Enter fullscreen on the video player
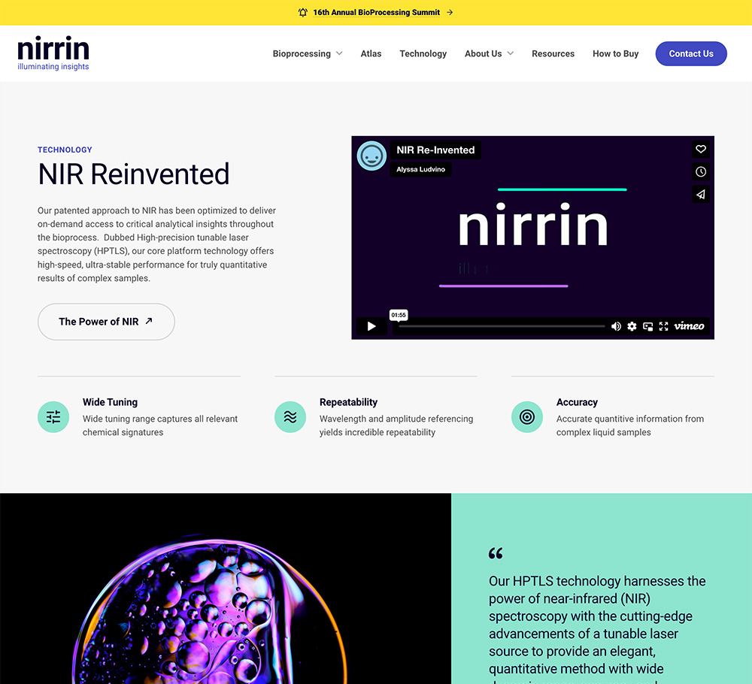Viewport: 752px width, 684px height. 663,326
